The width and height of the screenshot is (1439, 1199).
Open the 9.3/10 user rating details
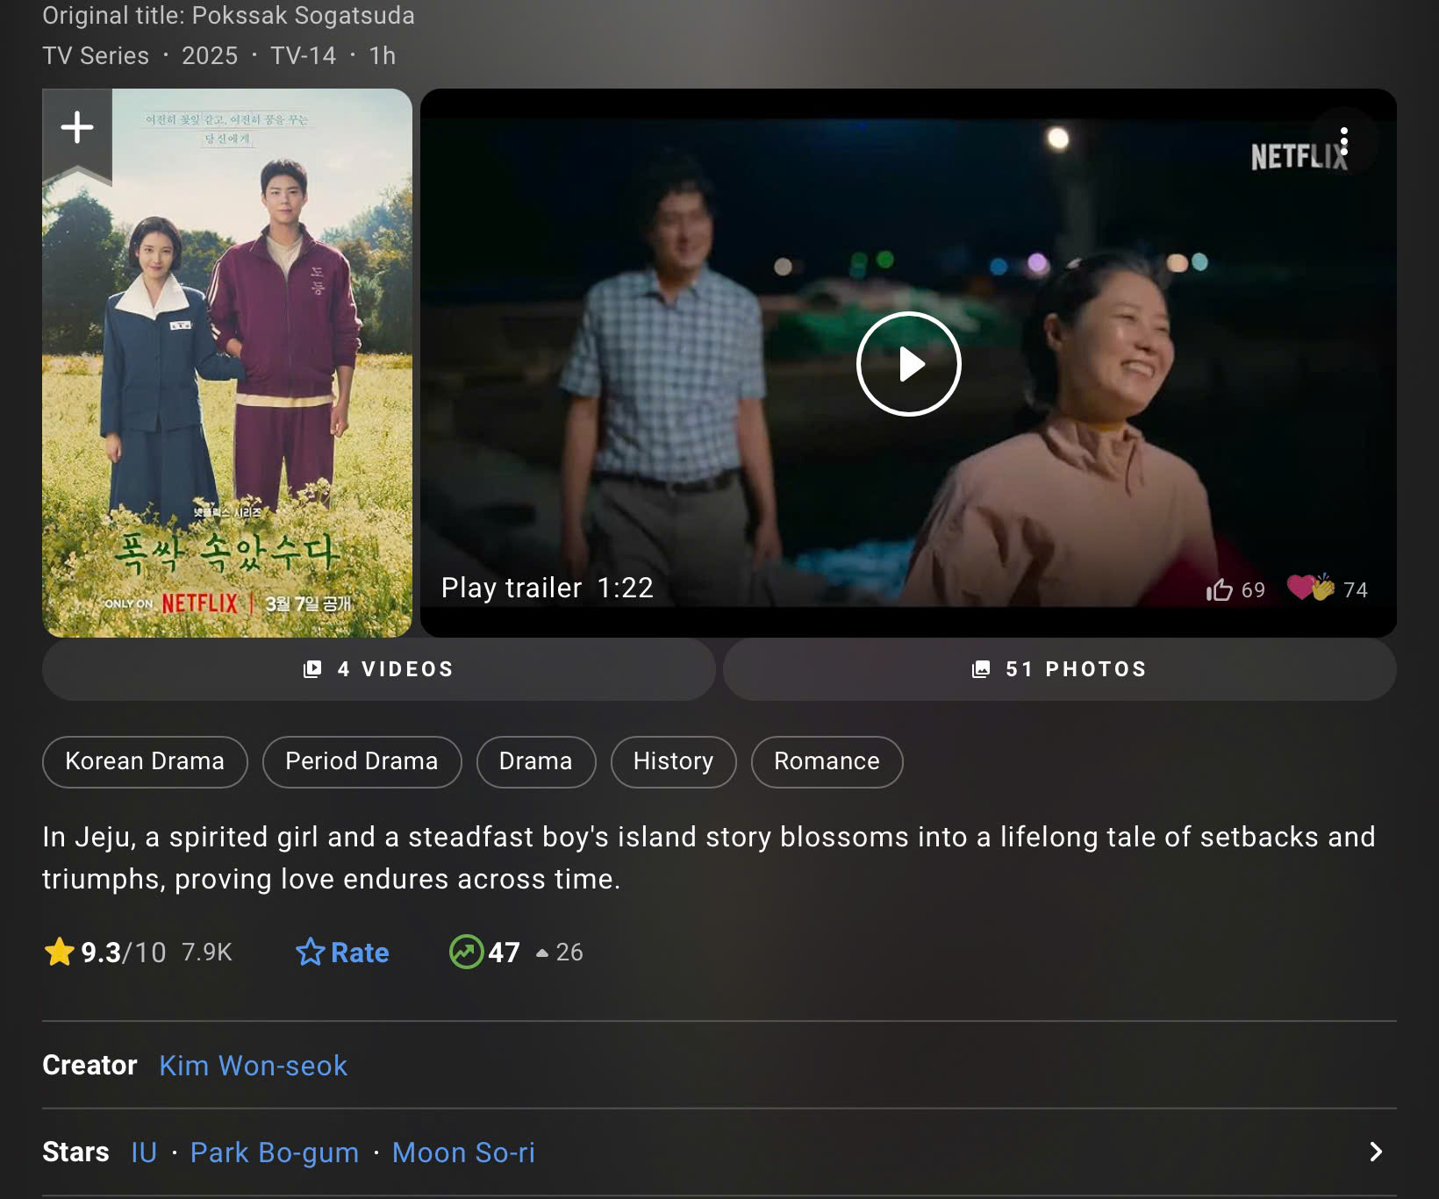138,953
